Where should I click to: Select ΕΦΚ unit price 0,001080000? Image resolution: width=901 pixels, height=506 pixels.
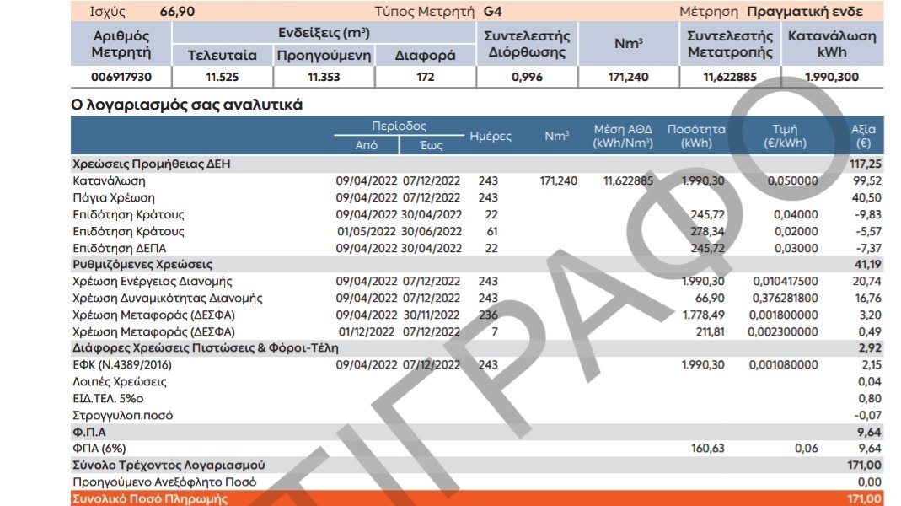point(783,364)
